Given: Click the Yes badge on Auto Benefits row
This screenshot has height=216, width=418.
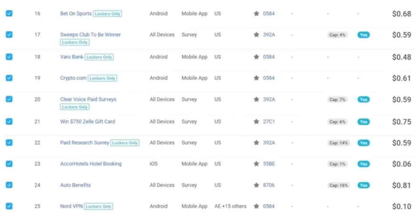Looking at the screenshot, I should tap(363, 185).
